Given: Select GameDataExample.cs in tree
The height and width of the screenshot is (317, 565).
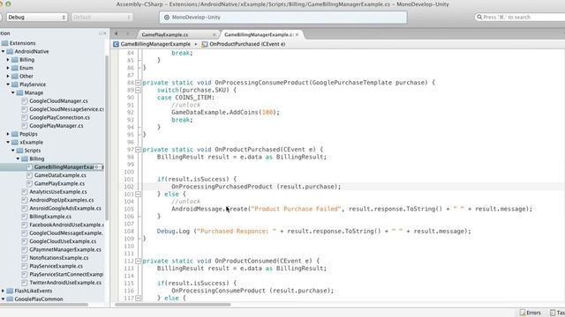Looking at the screenshot, I should click(x=60, y=175).
